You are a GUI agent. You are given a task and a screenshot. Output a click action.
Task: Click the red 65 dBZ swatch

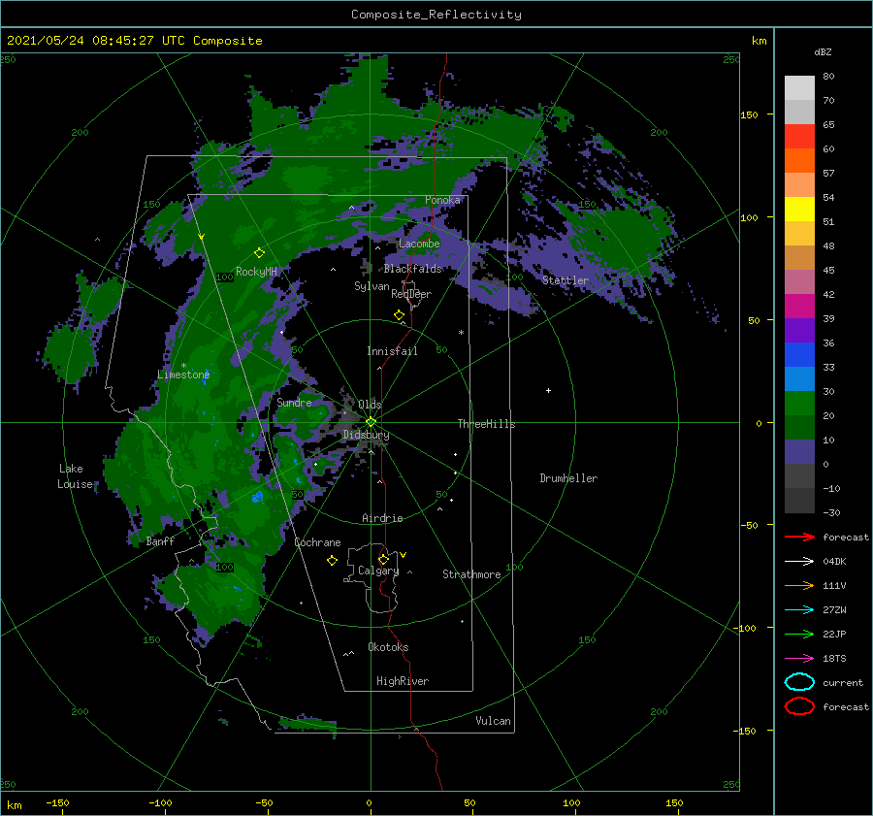click(x=799, y=137)
